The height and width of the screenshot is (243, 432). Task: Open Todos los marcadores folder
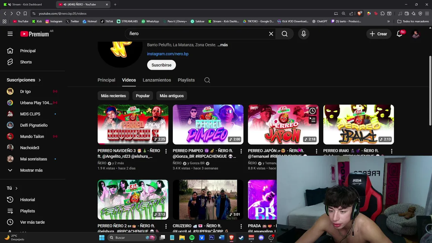[x=413, y=21]
